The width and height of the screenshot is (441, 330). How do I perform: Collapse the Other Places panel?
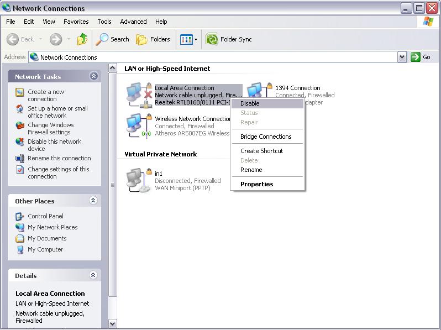[x=93, y=201]
